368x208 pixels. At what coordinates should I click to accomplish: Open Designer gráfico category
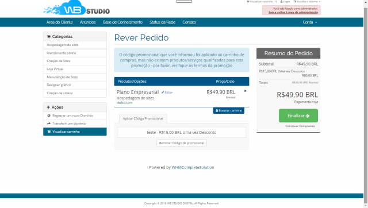[x=75, y=85]
